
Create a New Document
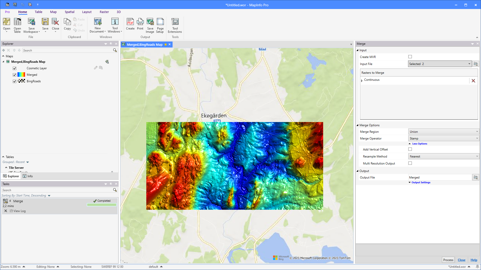pos(97,25)
